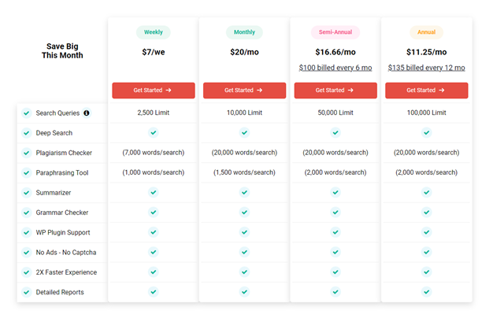Open the $100 billed every 6 mo link
The height and width of the screenshot is (318, 482).
[336, 68]
